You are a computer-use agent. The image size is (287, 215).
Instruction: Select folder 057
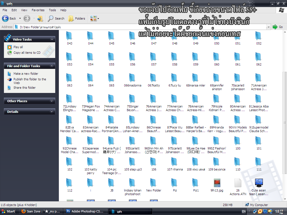154,59
